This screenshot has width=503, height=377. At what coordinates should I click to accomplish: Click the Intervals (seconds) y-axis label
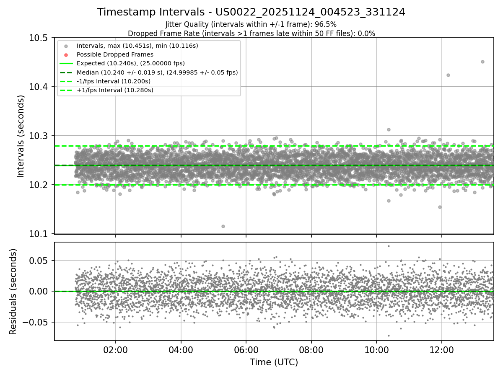pos(21,136)
